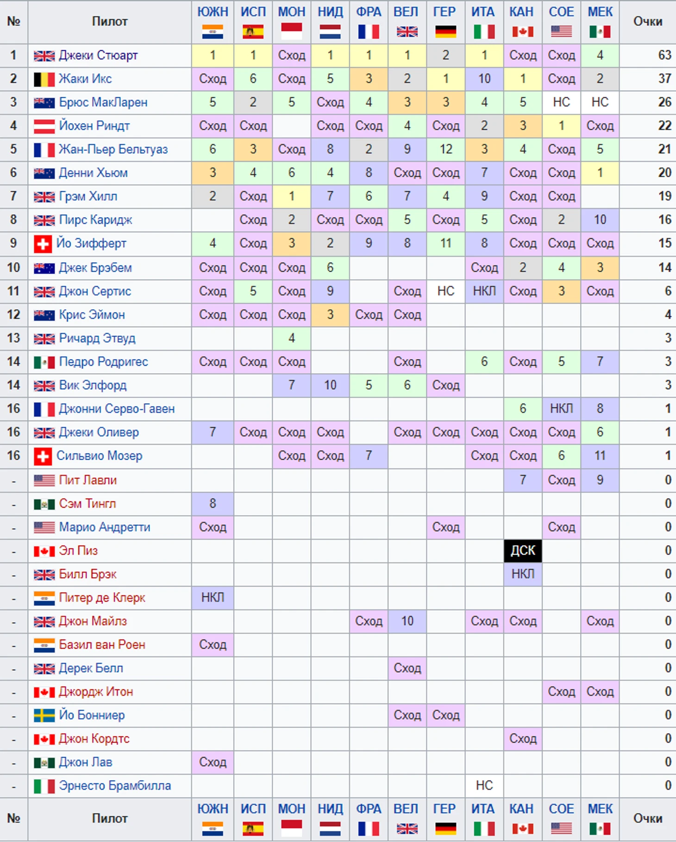
Task: Open the red link Джордж Итон
Action: click(96, 692)
